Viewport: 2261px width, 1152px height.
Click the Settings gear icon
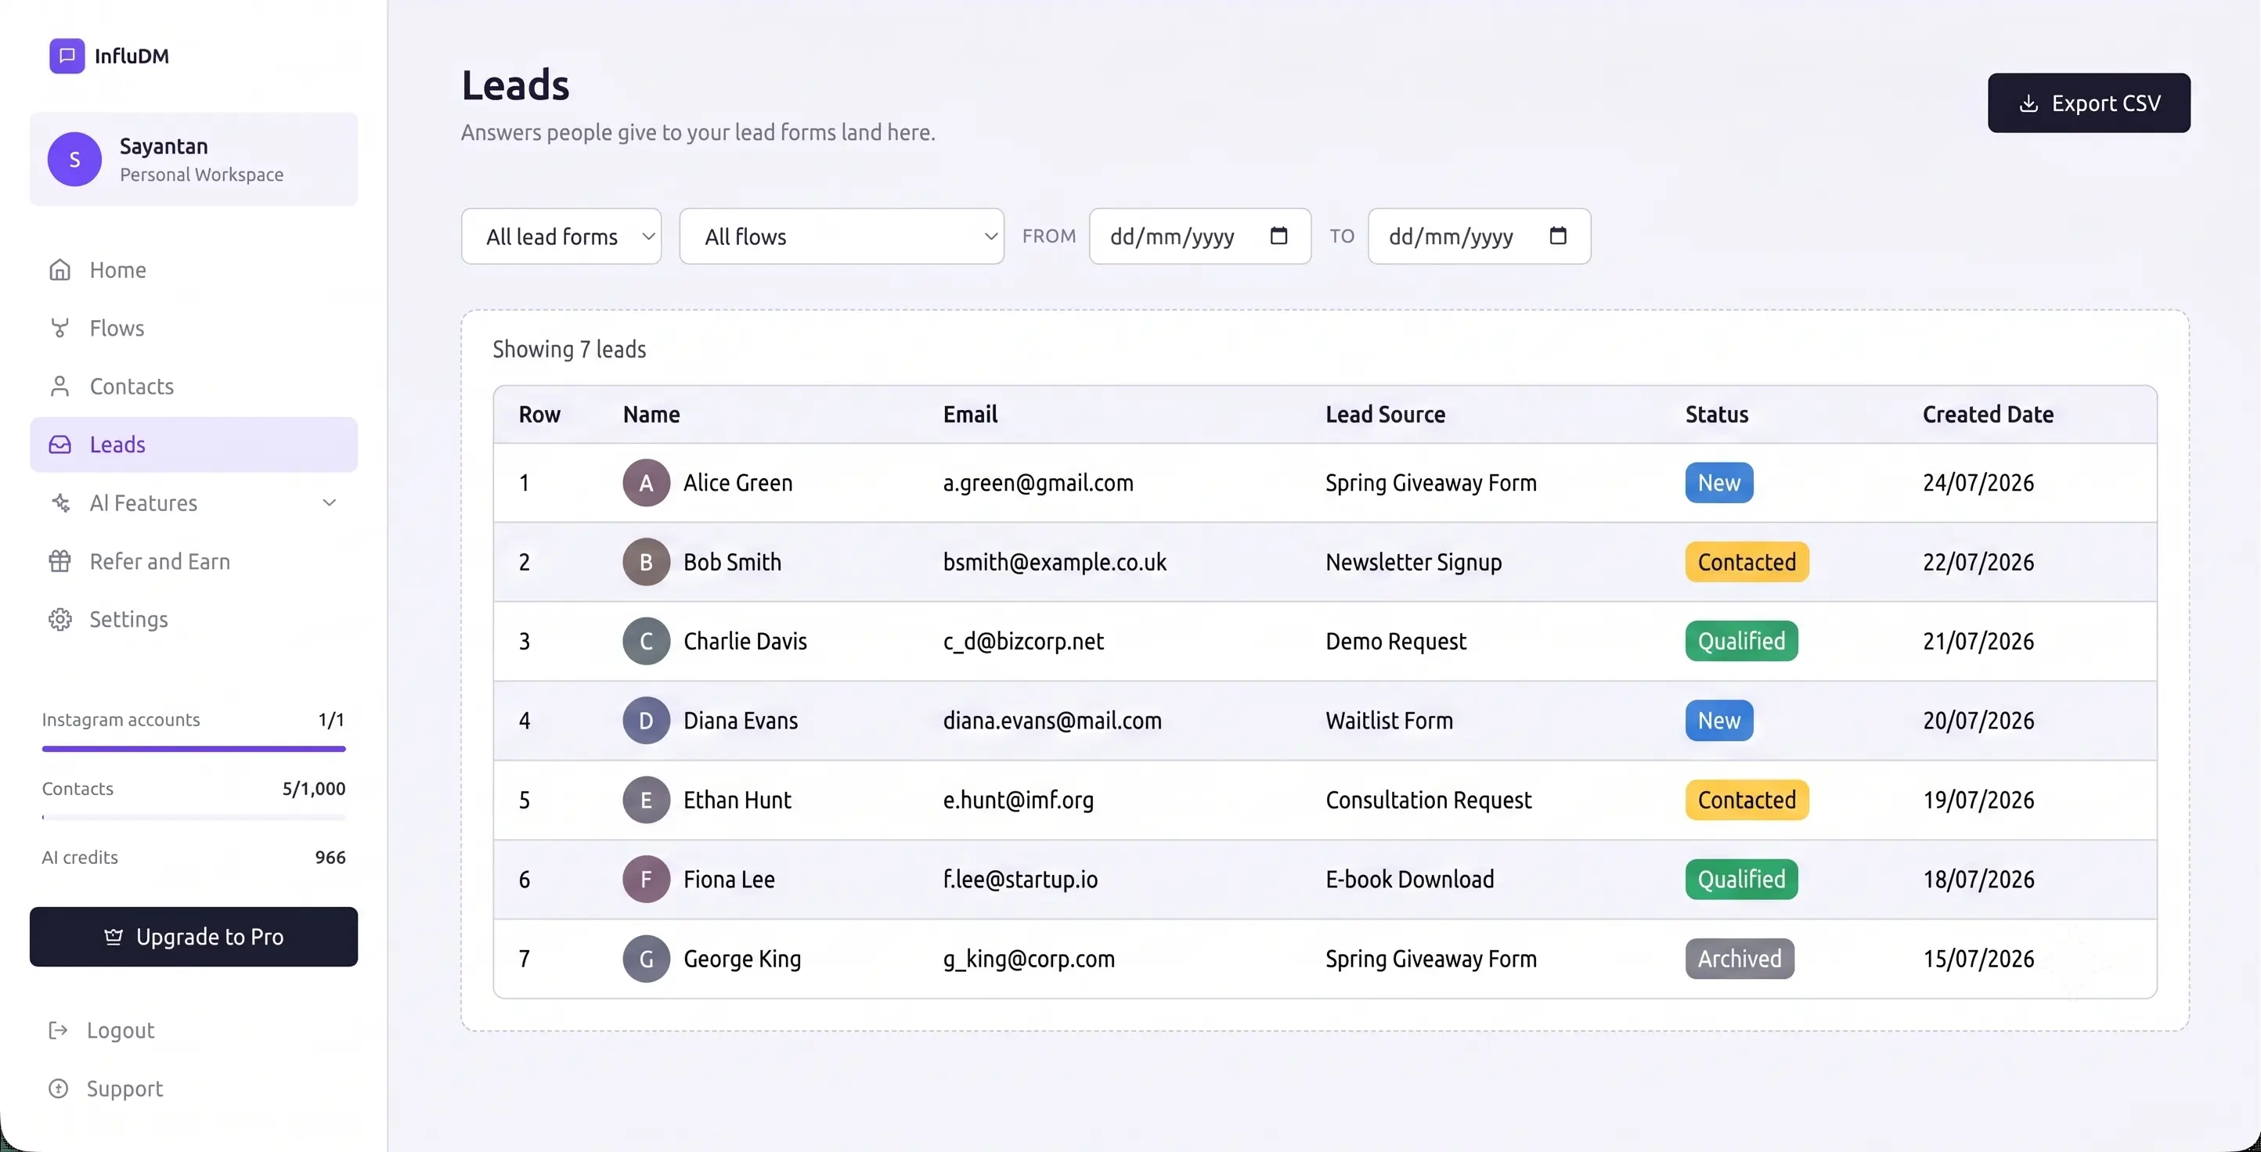(x=59, y=618)
